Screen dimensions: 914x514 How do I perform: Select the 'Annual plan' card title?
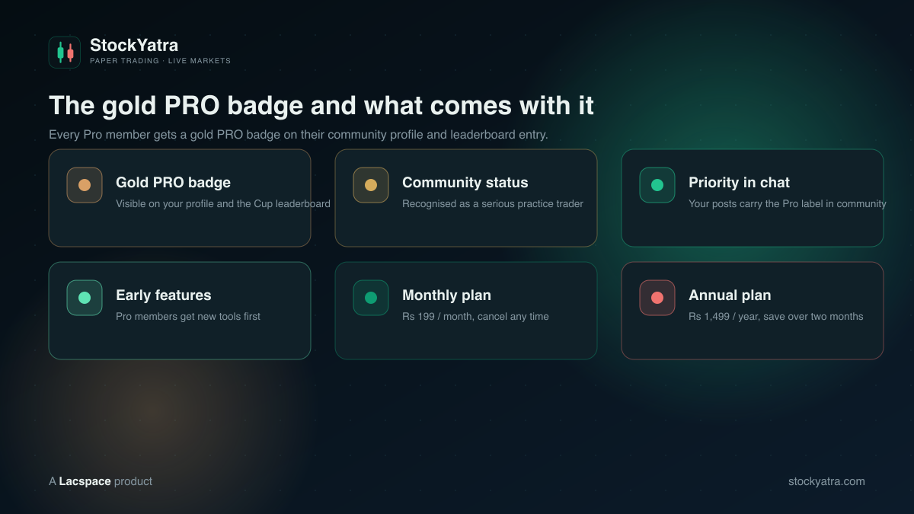[x=730, y=295]
